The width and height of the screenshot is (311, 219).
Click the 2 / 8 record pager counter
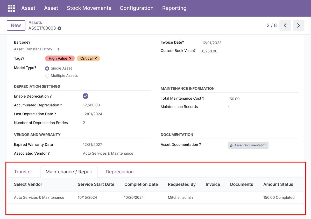coord(272,25)
